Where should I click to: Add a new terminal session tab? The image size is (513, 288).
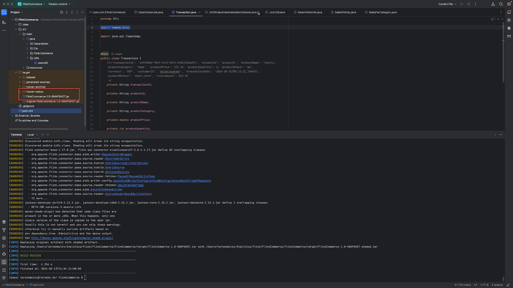[42, 135]
